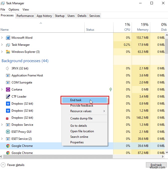Click the Fewer details circle arrow icon
The height and width of the screenshot is (170, 168).
click(3, 165)
